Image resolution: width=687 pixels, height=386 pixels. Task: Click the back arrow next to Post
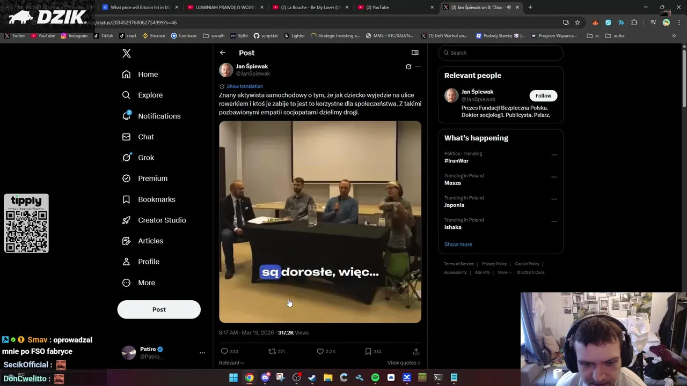coord(223,53)
